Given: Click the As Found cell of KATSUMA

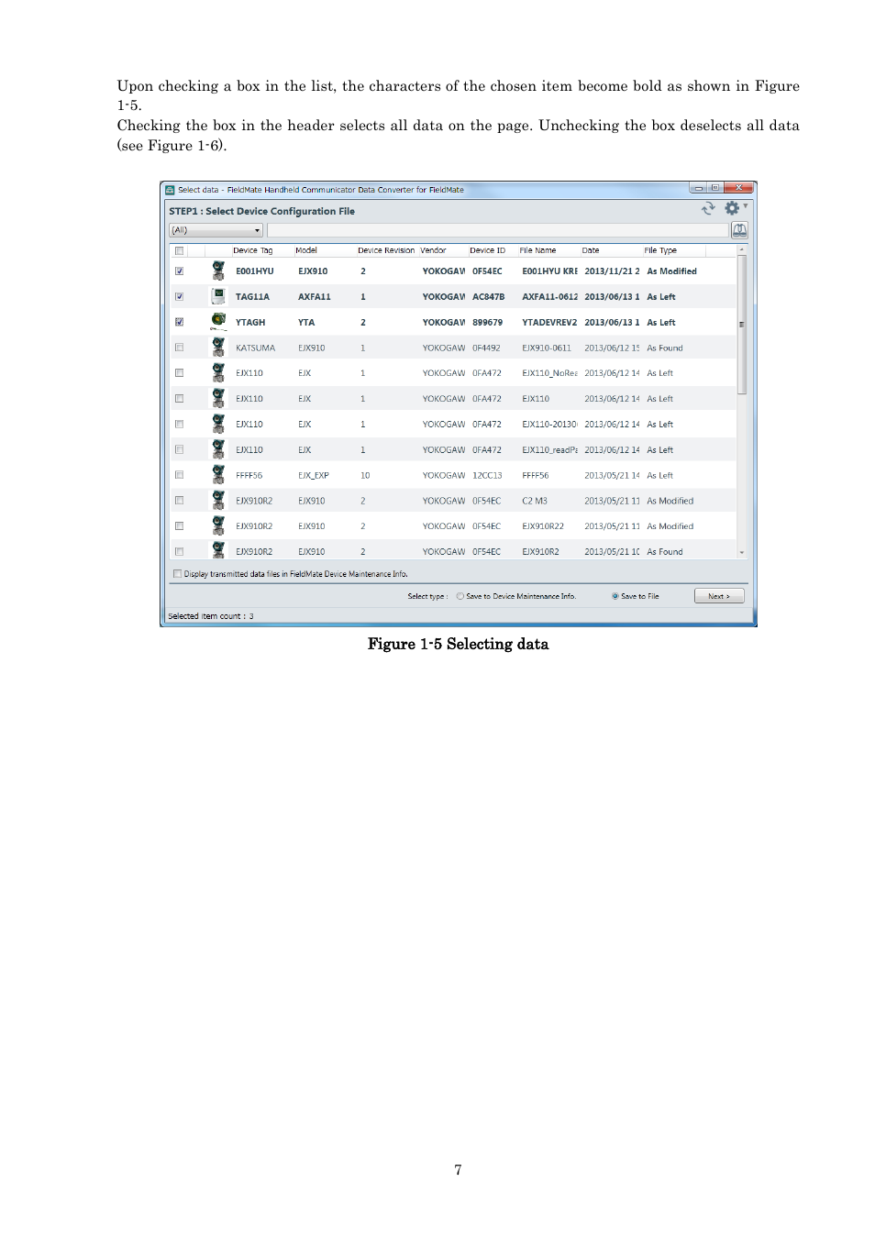Looking at the screenshot, I should pyautogui.click(x=665, y=348).
